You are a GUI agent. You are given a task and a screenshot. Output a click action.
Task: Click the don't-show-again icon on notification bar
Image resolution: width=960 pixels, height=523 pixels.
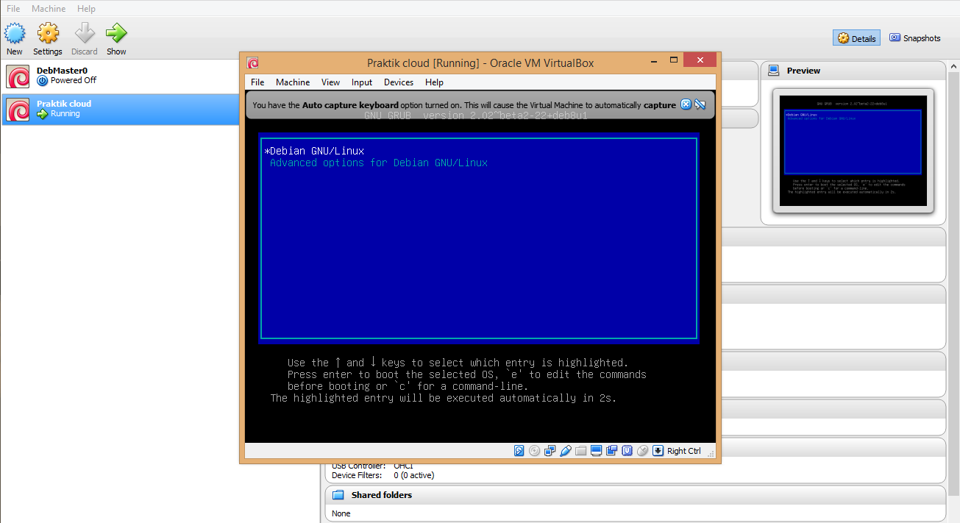[700, 104]
